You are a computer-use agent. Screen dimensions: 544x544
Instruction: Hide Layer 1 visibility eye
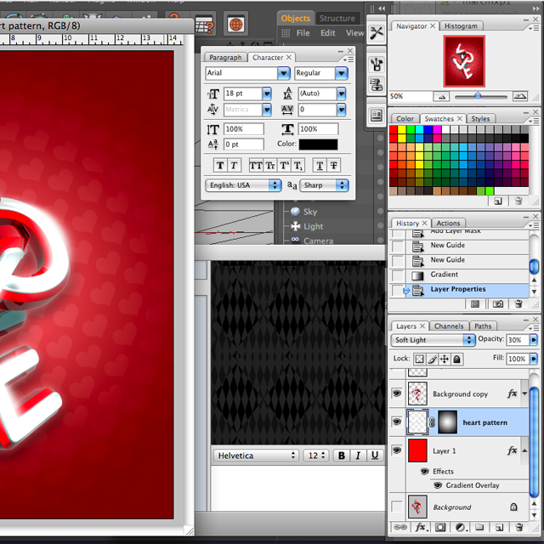(x=397, y=450)
